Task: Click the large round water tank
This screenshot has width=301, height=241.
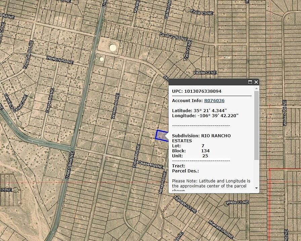Action: pyautogui.click(x=113, y=48)
